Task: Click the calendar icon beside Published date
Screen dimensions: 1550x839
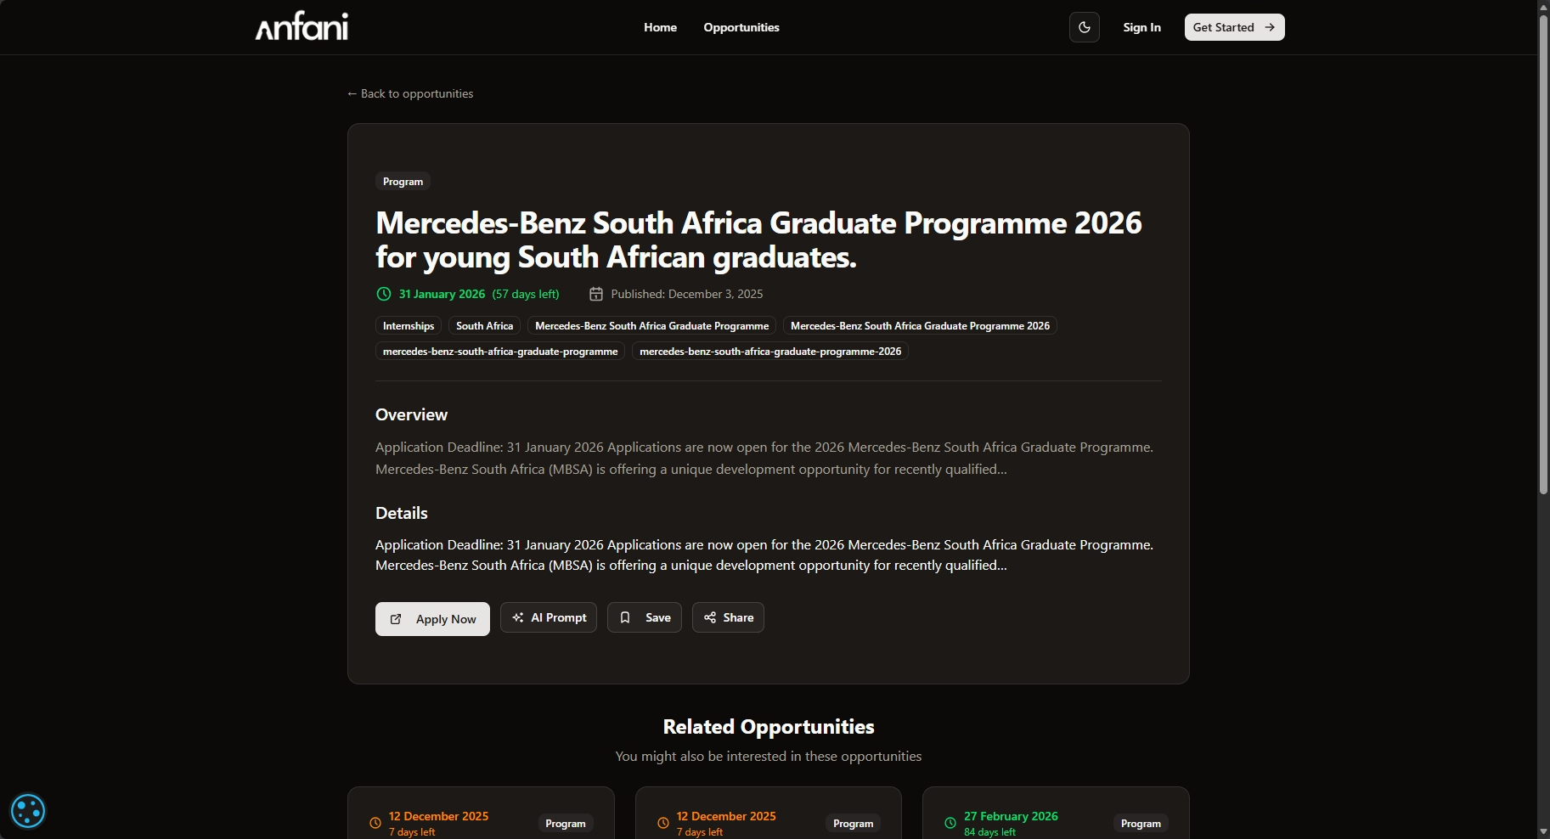Action: click(x=596, y=294)
